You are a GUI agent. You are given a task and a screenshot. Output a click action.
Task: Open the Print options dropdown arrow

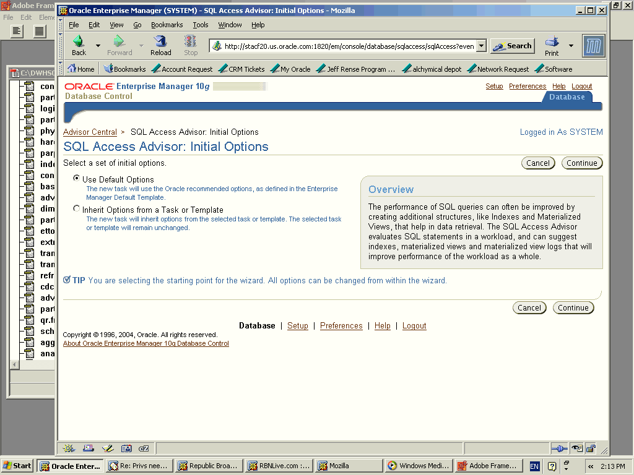(571, 46)
